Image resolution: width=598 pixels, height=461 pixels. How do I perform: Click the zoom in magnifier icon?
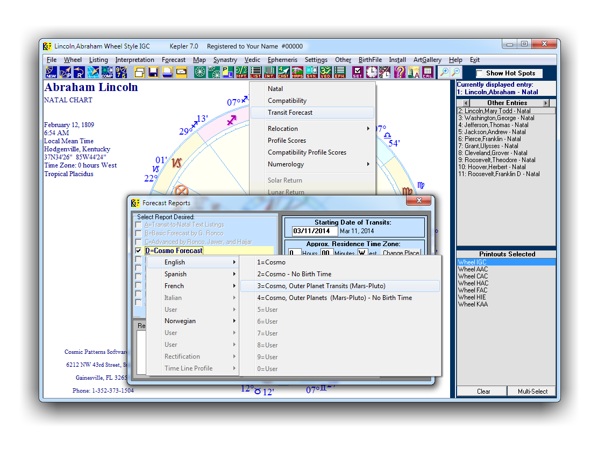[444, 72]
